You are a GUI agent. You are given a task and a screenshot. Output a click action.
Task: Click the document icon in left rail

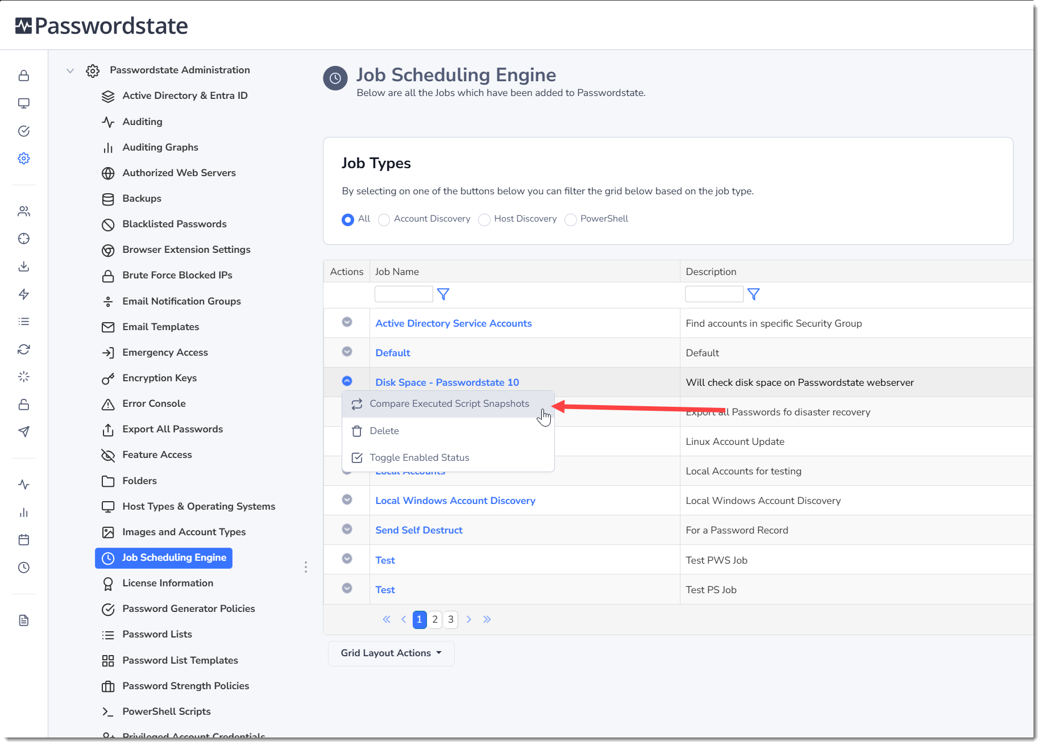tap(24, 620)
